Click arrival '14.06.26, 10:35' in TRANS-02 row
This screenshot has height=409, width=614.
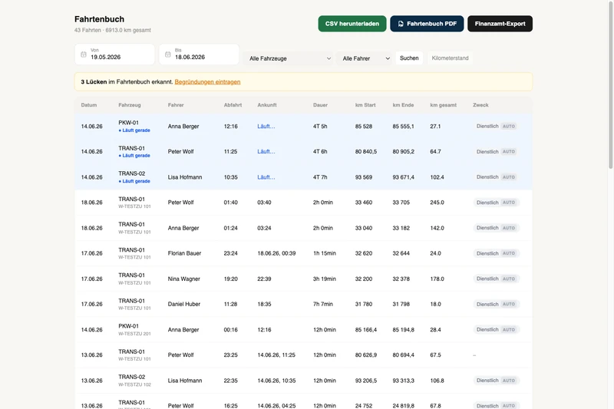coord(276,381)
